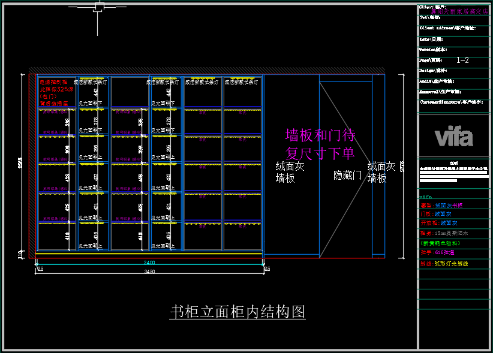
Task: Click the 开放柜 绒面灰 specification row
Action: click(x=439, y=223)
